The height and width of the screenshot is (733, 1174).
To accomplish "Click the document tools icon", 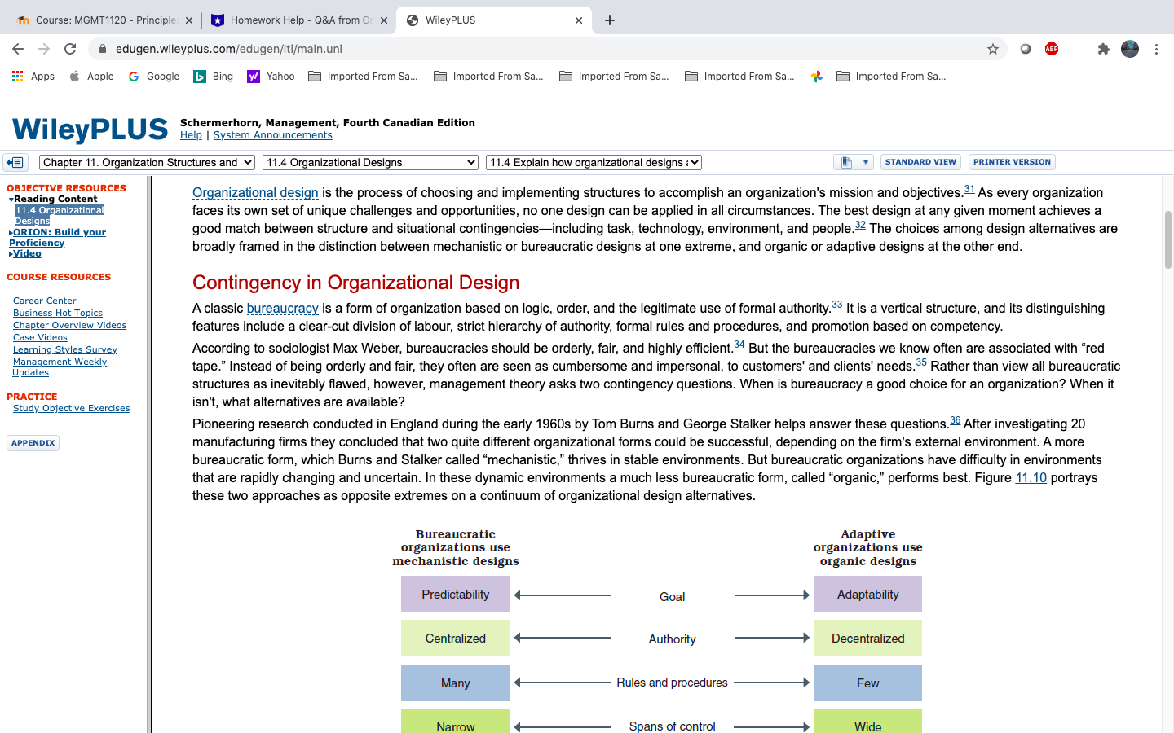I will [846, 162].
